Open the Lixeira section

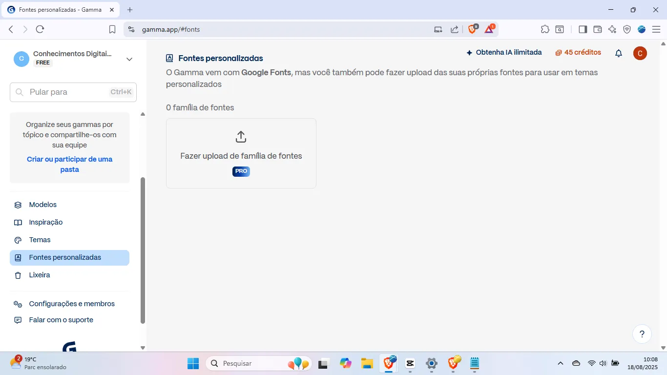click(x=69, y=275)
